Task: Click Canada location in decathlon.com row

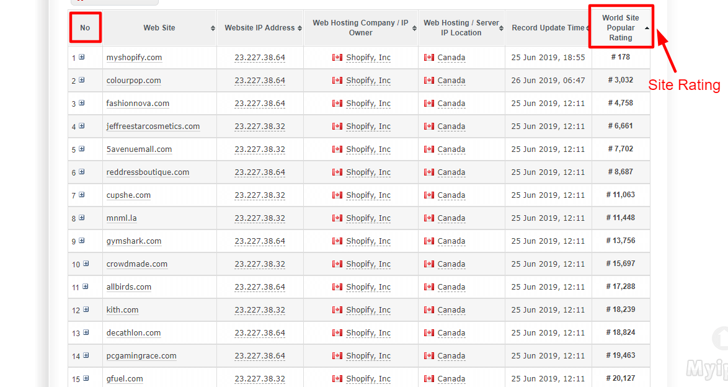Action: tap(451, 332)
